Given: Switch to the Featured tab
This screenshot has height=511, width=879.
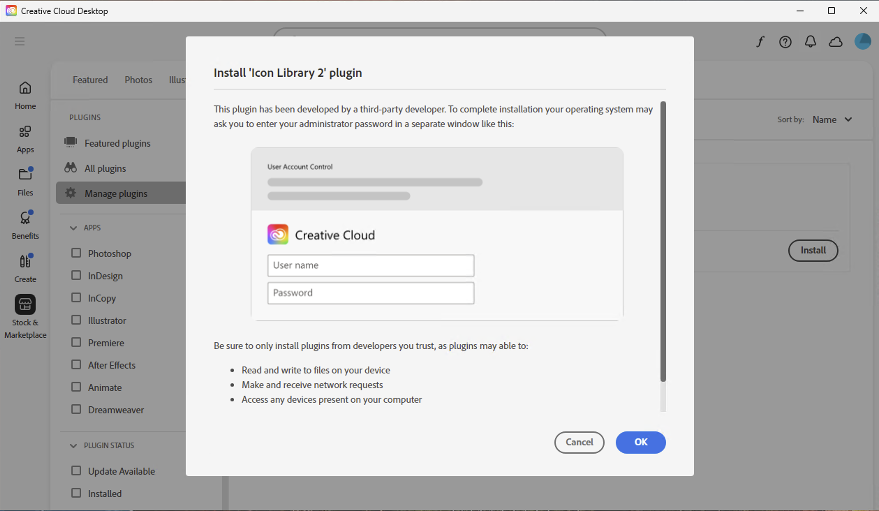Looking at the screenshot, I should tap(90, 80).
